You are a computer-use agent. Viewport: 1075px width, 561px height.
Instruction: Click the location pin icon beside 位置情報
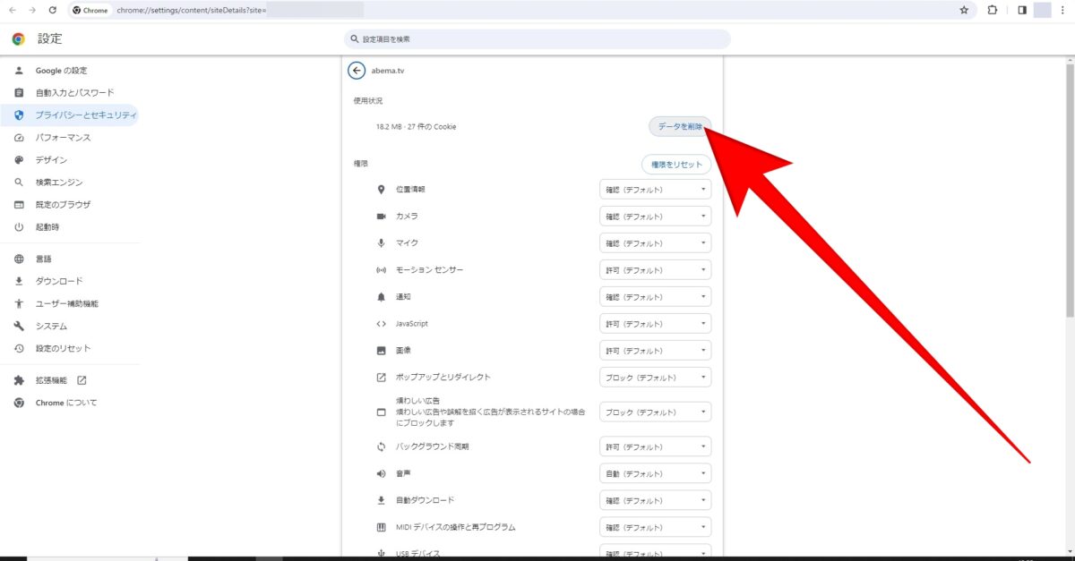click(380, 189)
